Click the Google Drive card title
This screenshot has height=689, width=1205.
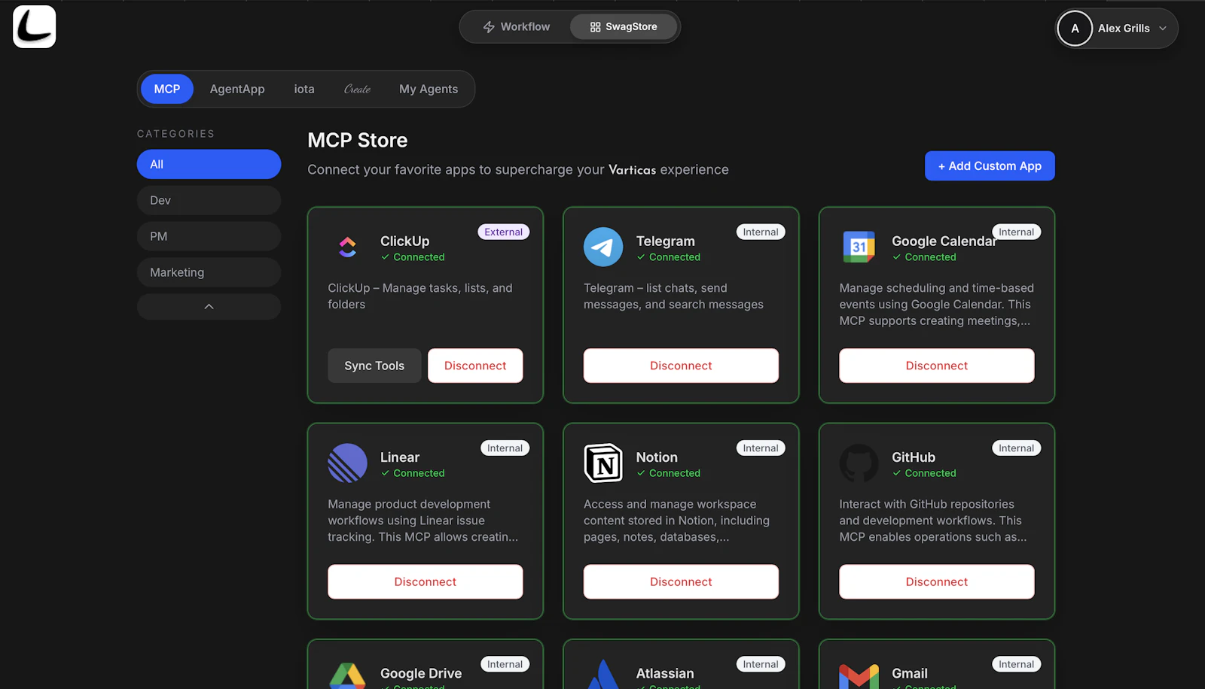pyautogui.click(x=421, y=673)
